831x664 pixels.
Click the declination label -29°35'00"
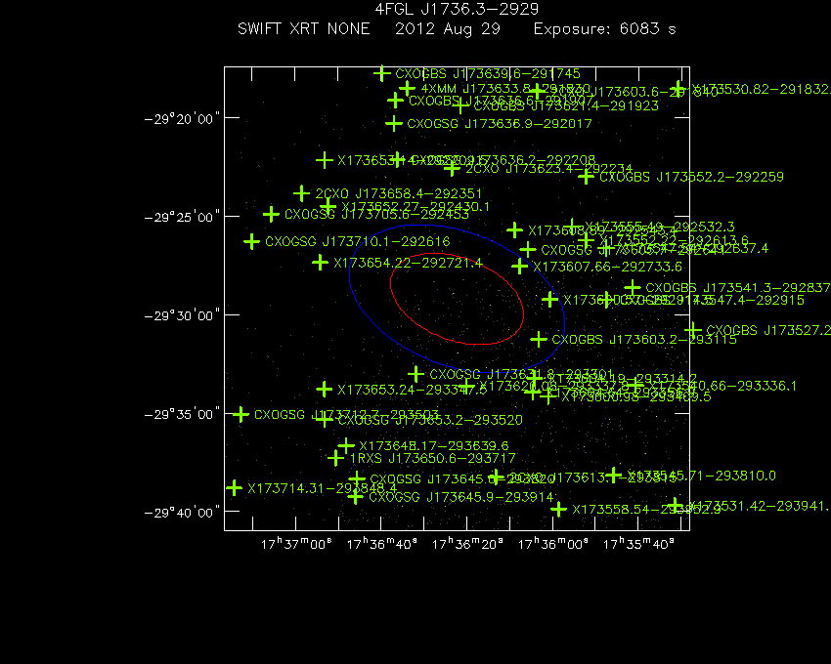coord(182,414)
